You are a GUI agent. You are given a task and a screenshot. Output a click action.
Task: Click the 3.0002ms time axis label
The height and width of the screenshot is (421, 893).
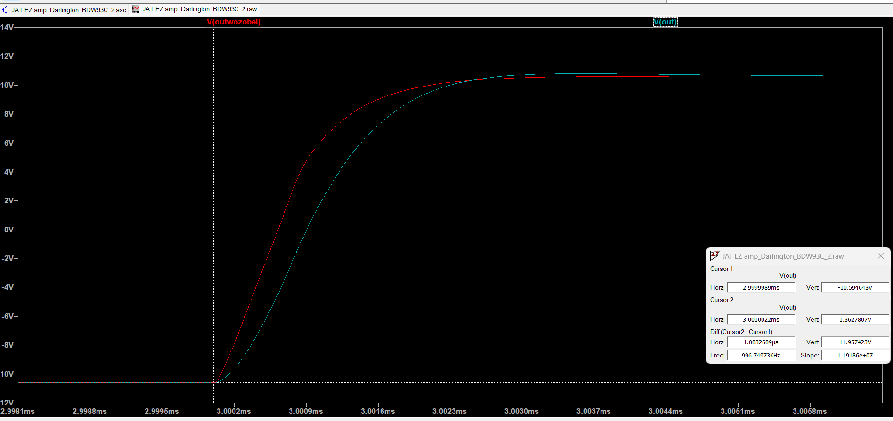pos(234,411)
